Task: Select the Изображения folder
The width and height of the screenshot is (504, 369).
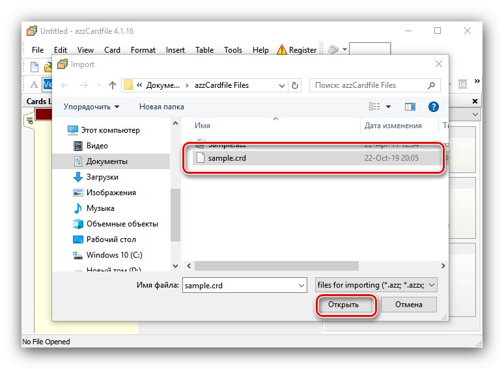Action: (x=105, y=193)
